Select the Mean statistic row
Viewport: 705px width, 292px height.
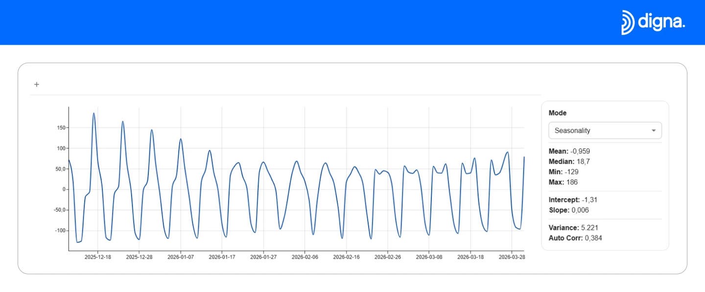point(569,151)
